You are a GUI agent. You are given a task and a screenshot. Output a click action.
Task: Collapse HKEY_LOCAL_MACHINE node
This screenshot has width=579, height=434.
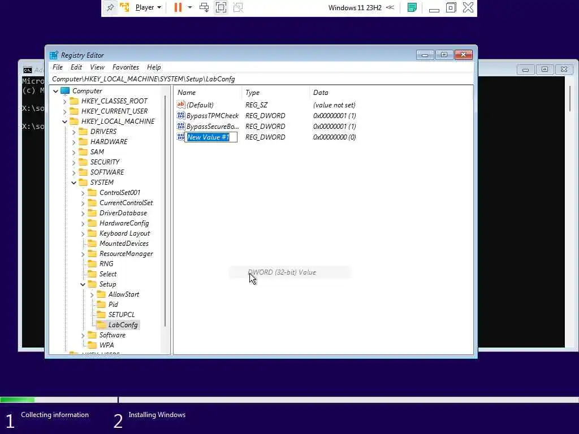[64, 121]
